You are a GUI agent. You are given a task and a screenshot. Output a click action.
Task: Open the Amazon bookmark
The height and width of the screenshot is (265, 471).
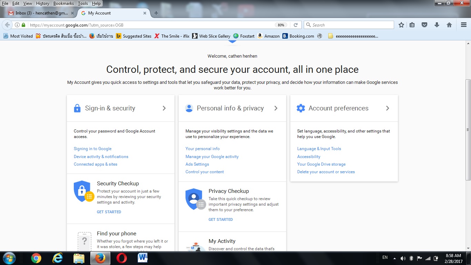[268, 36]
